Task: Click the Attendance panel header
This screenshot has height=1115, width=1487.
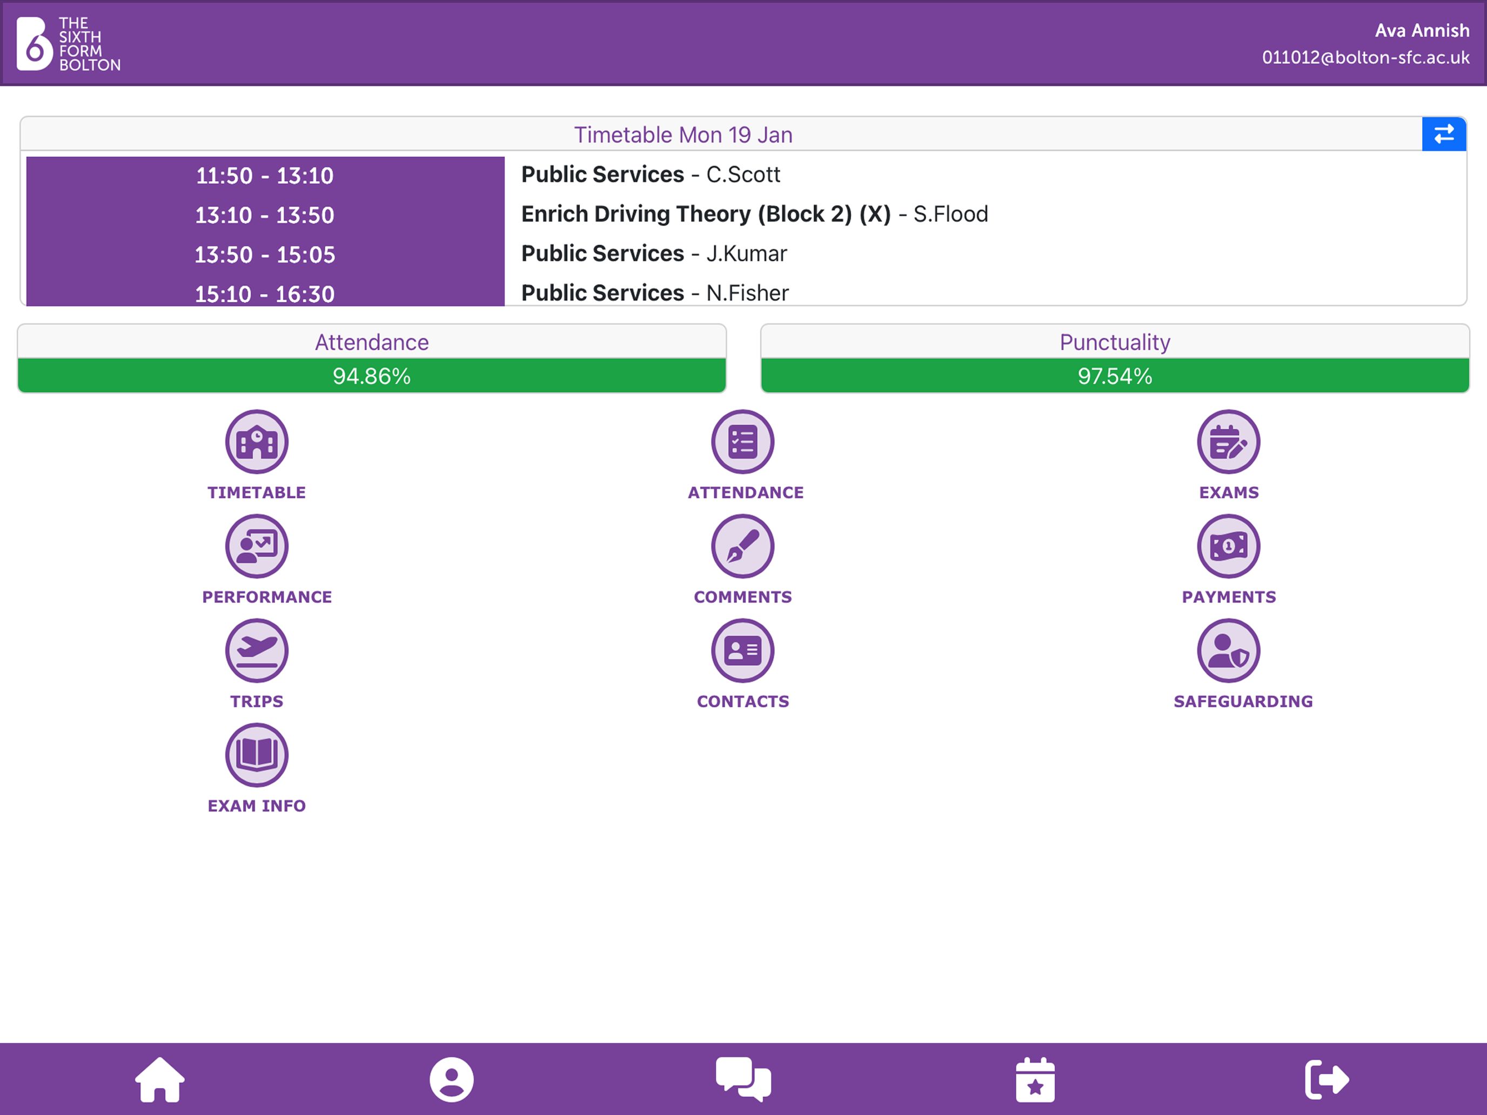Action: click(x=372, y=342)
